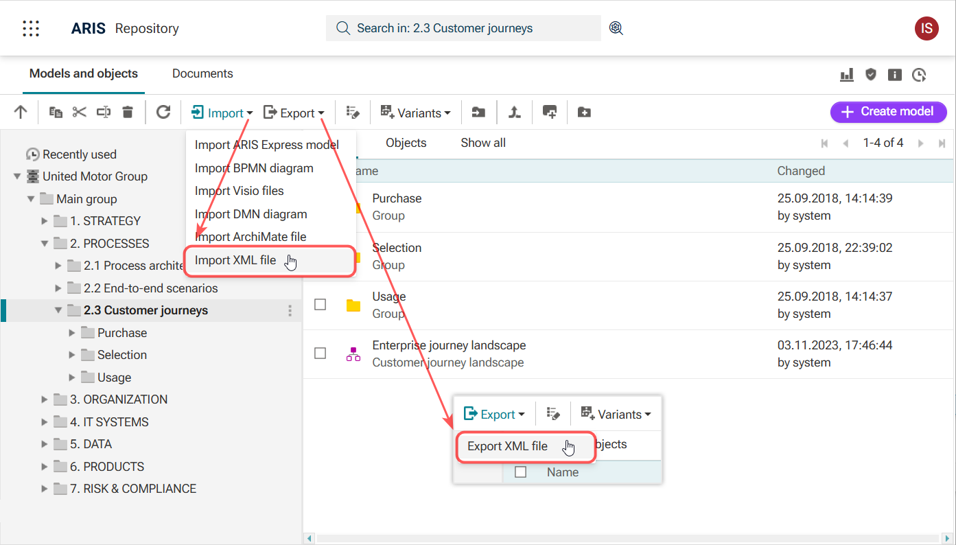Click the Refresh icon in the toolbar
956x545 pixels.
(x=163, y=112)
